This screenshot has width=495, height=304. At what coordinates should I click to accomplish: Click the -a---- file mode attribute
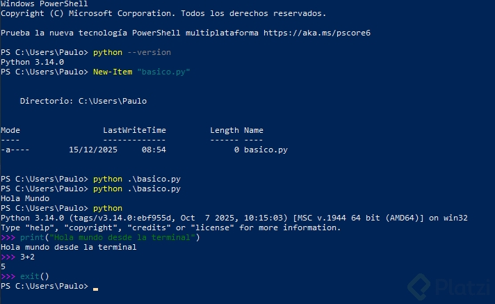15,150
